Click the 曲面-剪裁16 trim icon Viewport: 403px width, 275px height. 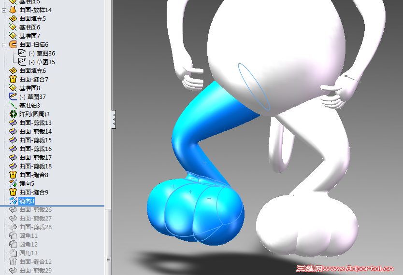click(13, 149)
